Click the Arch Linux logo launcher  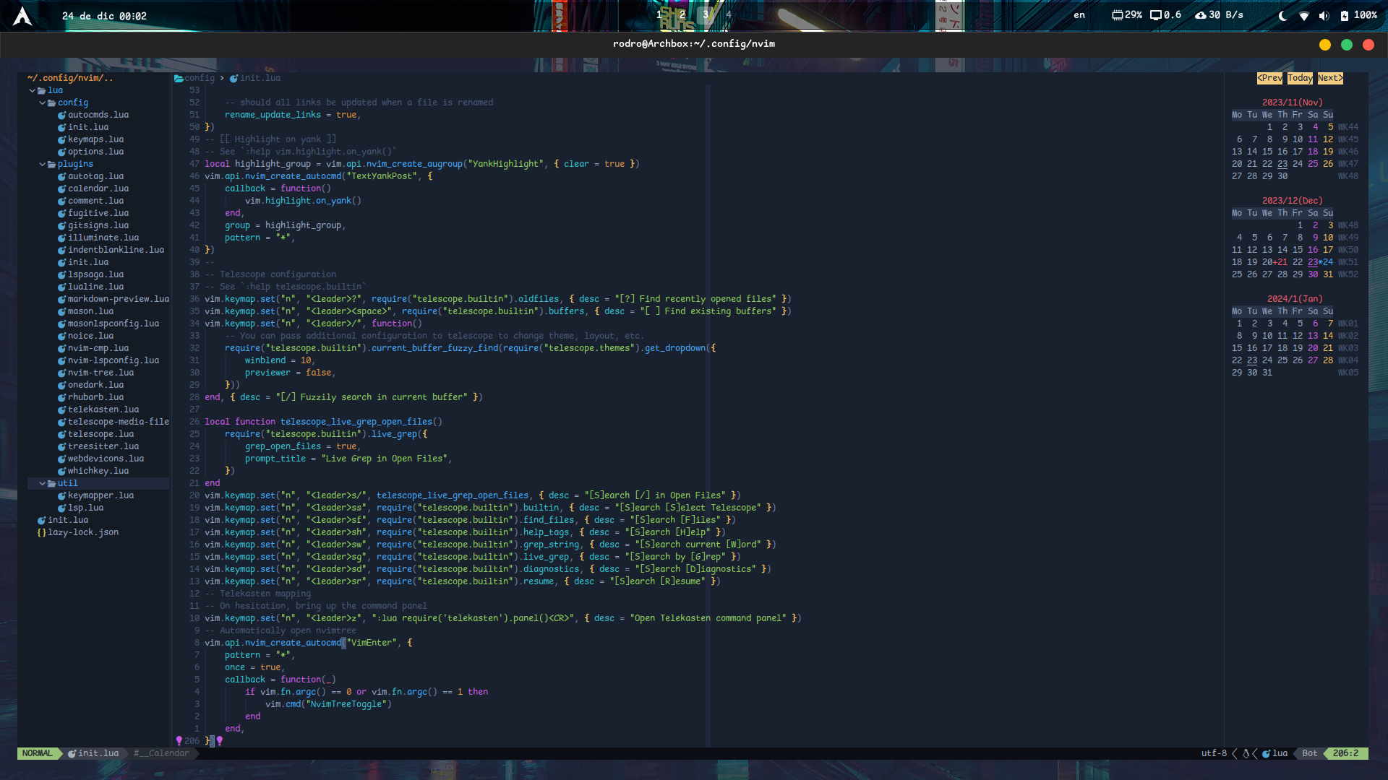click(x=22, y=16)
